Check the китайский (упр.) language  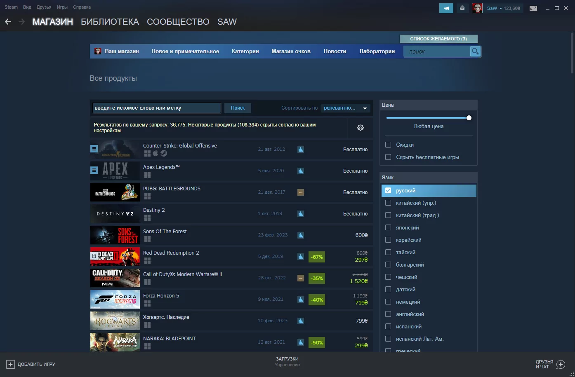[388, 203]
